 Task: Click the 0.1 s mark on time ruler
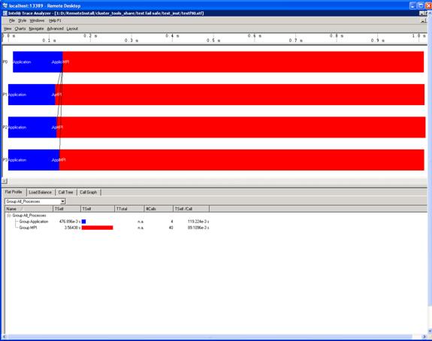(50, 41)
